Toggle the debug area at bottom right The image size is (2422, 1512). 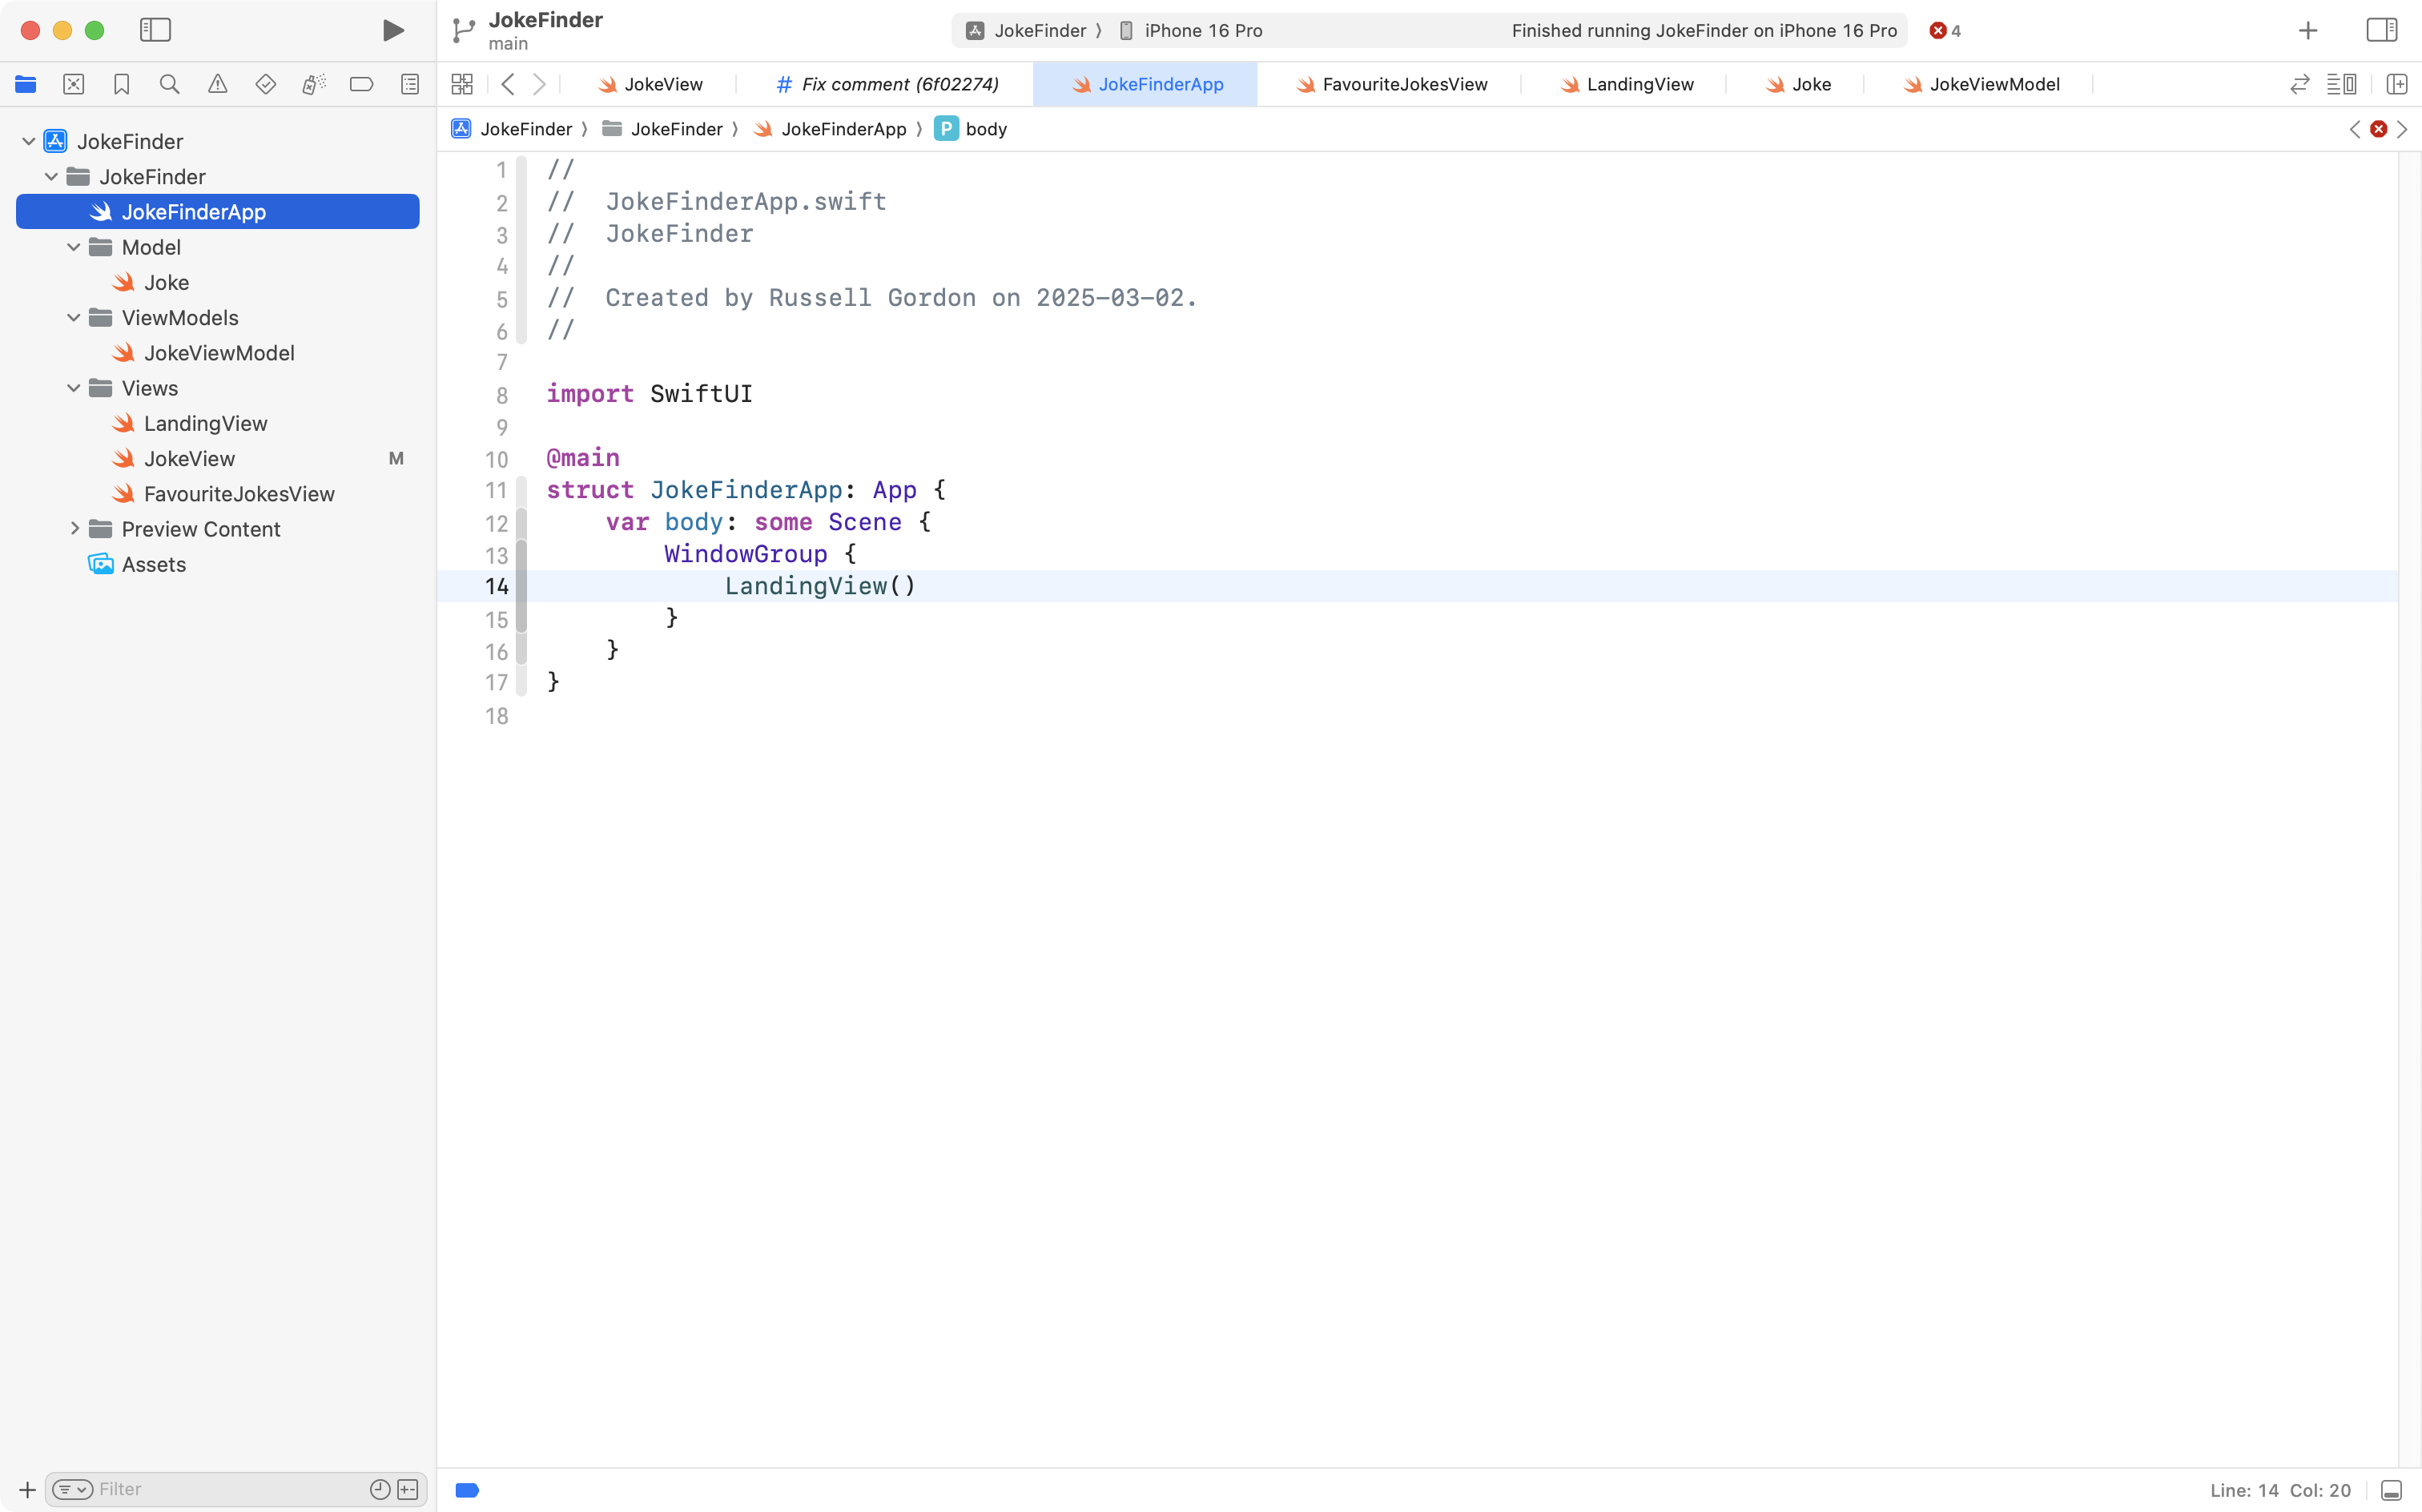(2391, 1490)
